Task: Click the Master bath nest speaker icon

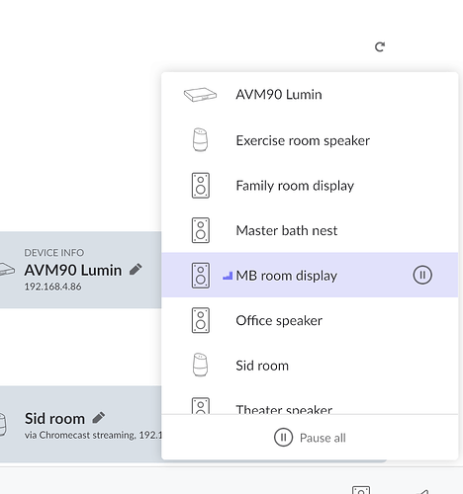Action: click(201, 230)
